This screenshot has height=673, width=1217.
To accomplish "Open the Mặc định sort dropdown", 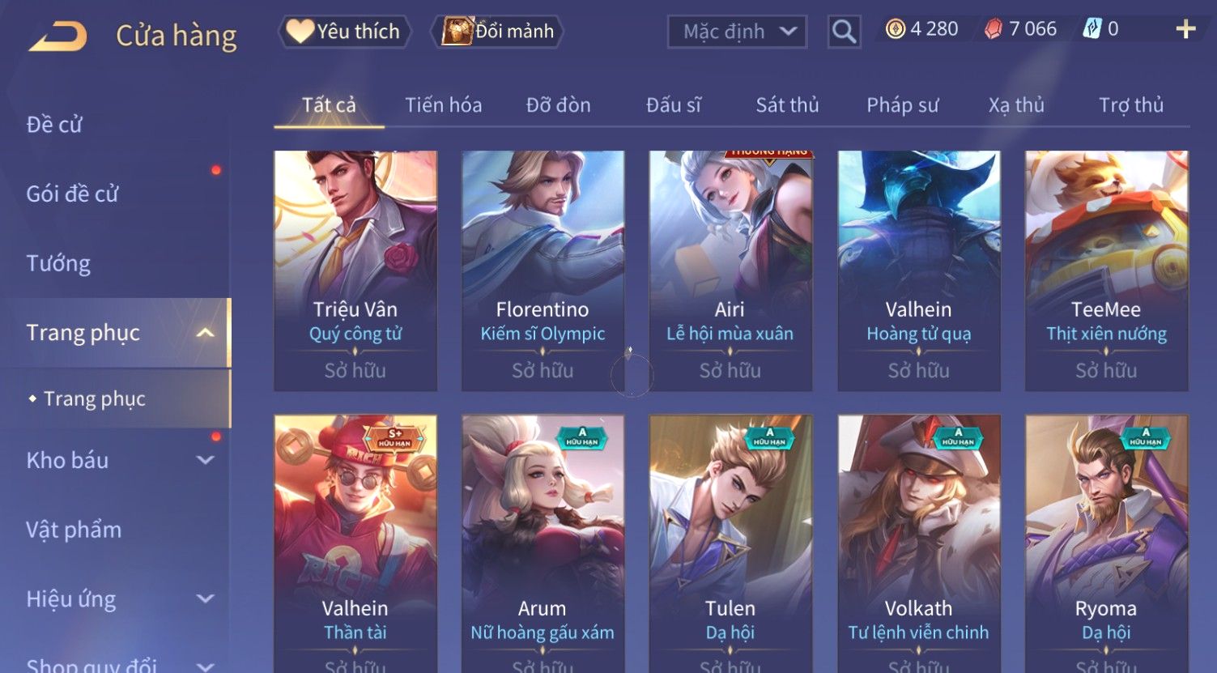I will [737, 32].
